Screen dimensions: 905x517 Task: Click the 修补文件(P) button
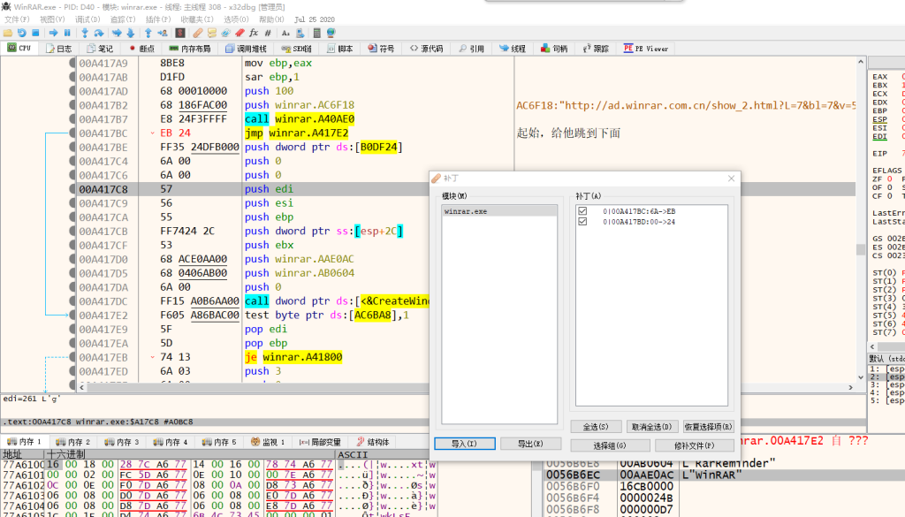(694, 445)
